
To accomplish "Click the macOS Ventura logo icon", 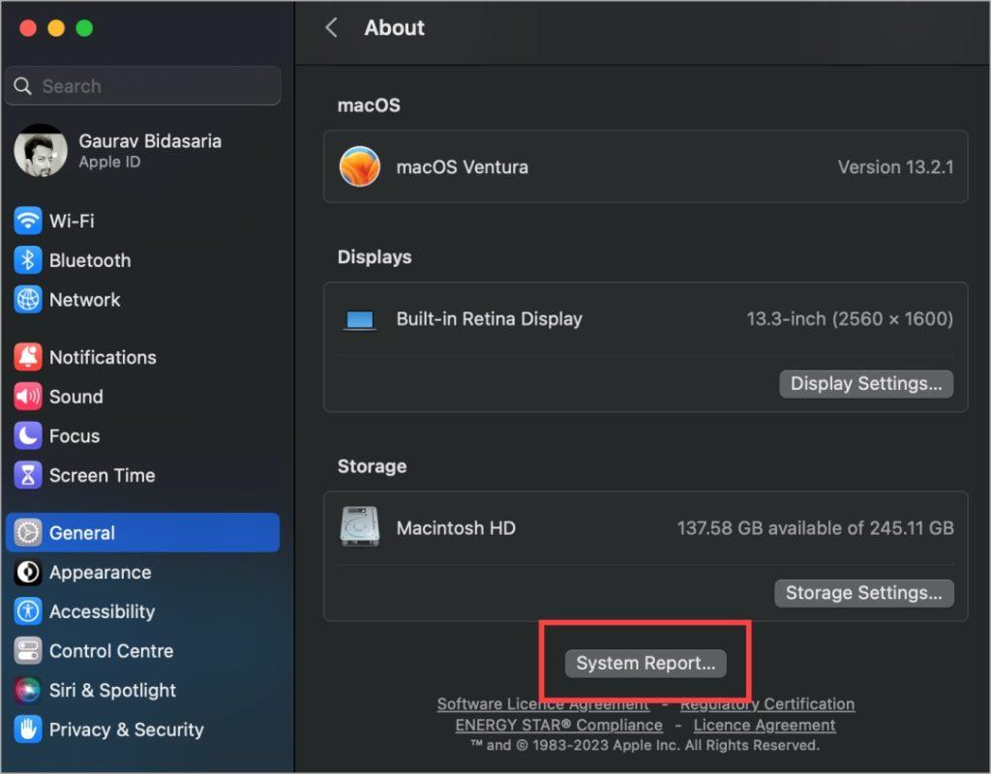I will pyautogui.click(x=360, y=166).
